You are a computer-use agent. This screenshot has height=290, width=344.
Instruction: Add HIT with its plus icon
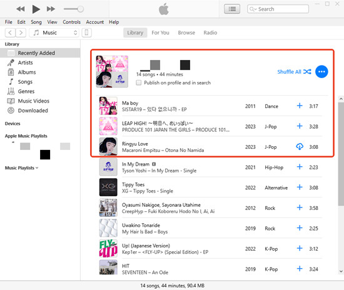point(300,269)
